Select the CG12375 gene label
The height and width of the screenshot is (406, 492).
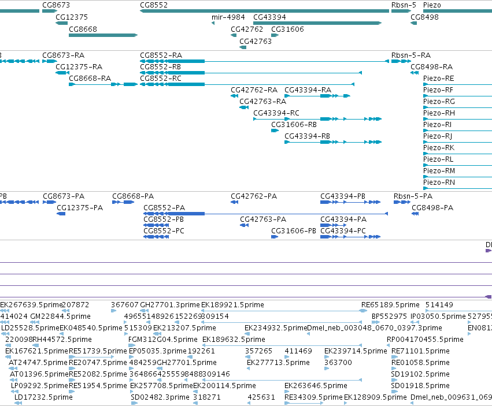pos(72,17)
